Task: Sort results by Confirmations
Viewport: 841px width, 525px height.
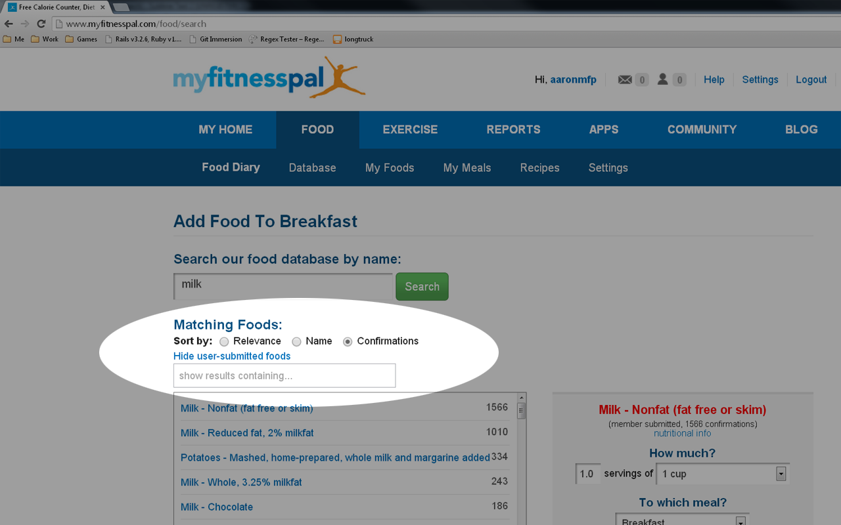Action: click(348, 341)
